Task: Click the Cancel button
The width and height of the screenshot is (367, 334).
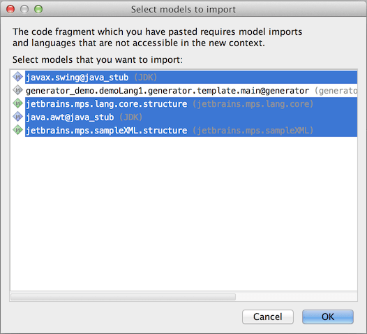Action: click(268, 317)
